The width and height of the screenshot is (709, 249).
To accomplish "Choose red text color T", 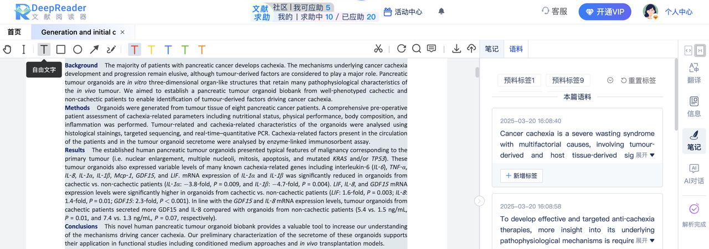I will [135, 50].
